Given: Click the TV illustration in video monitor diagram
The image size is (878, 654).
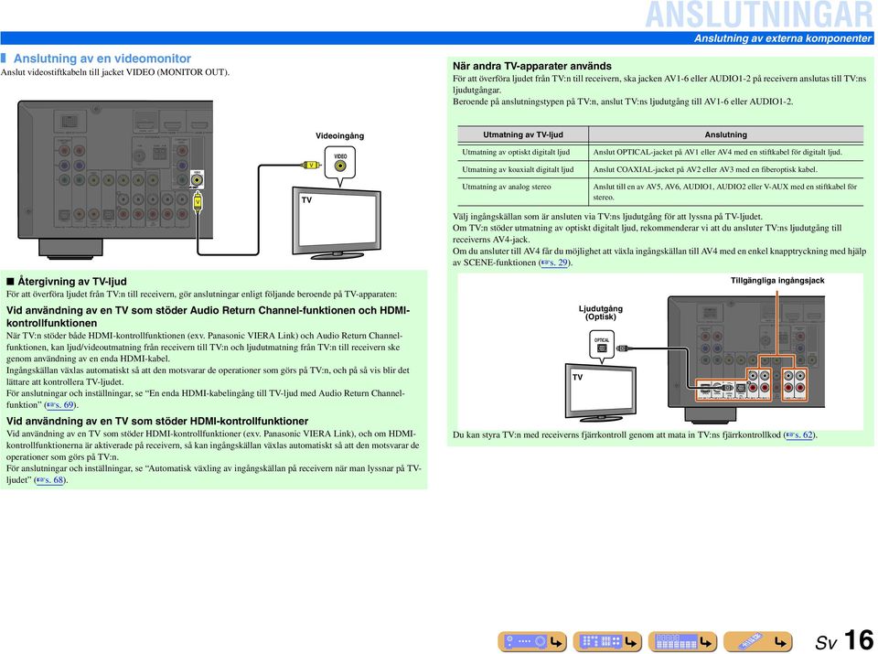Looking at the screenshot, I should 337,223.
